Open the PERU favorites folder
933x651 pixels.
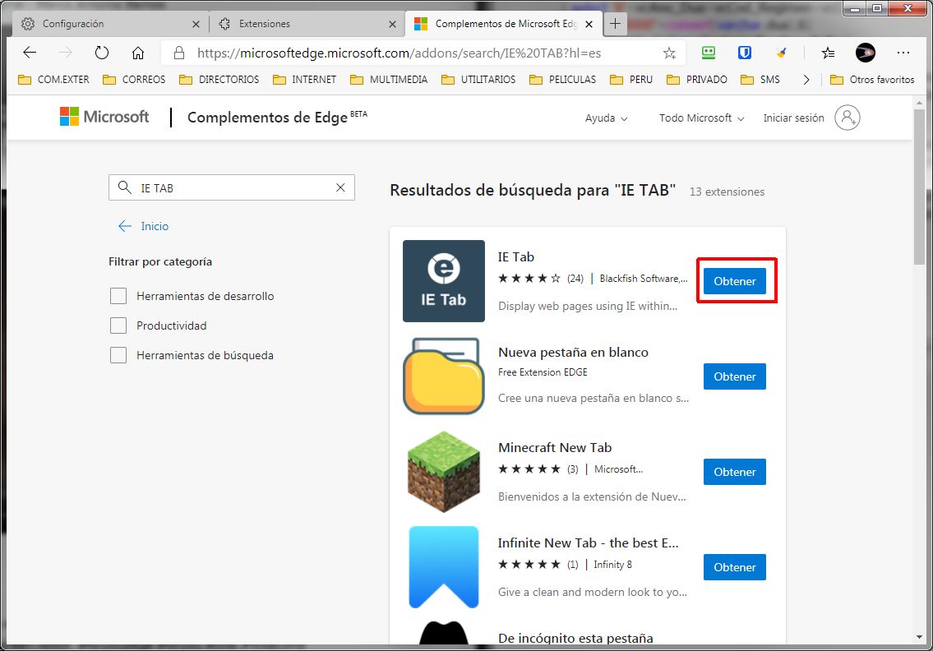click(631, 80)
